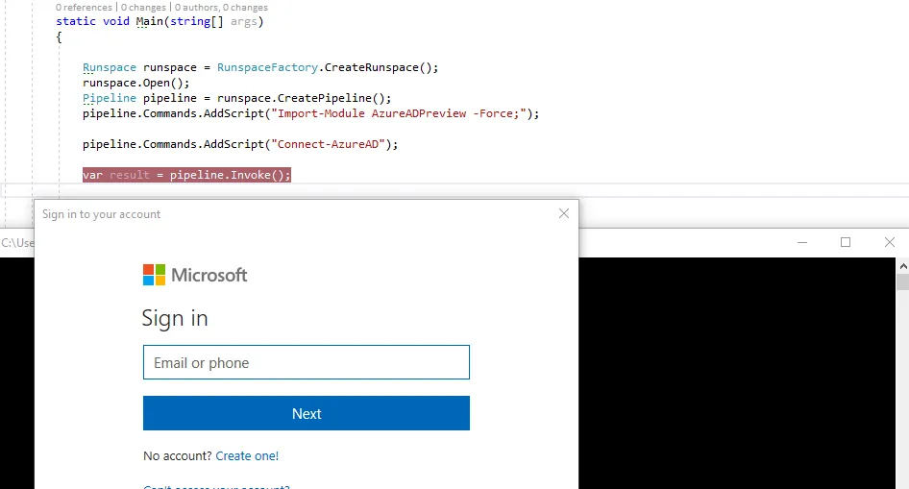Click the Import-Module AzureADPreview string
This screenshot has width=909, height=489.
pos(399,113)
